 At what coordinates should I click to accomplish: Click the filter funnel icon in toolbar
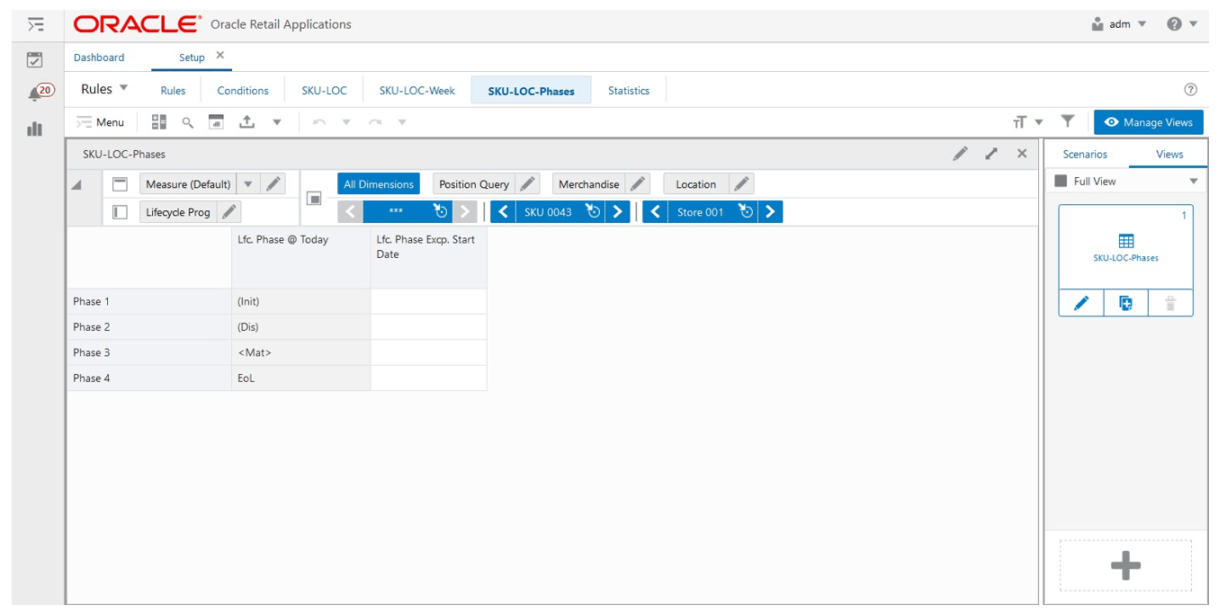tap(1068, 121)
